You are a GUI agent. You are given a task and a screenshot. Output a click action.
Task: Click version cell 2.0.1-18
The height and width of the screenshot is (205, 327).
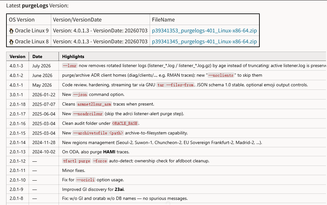[17, 104]
